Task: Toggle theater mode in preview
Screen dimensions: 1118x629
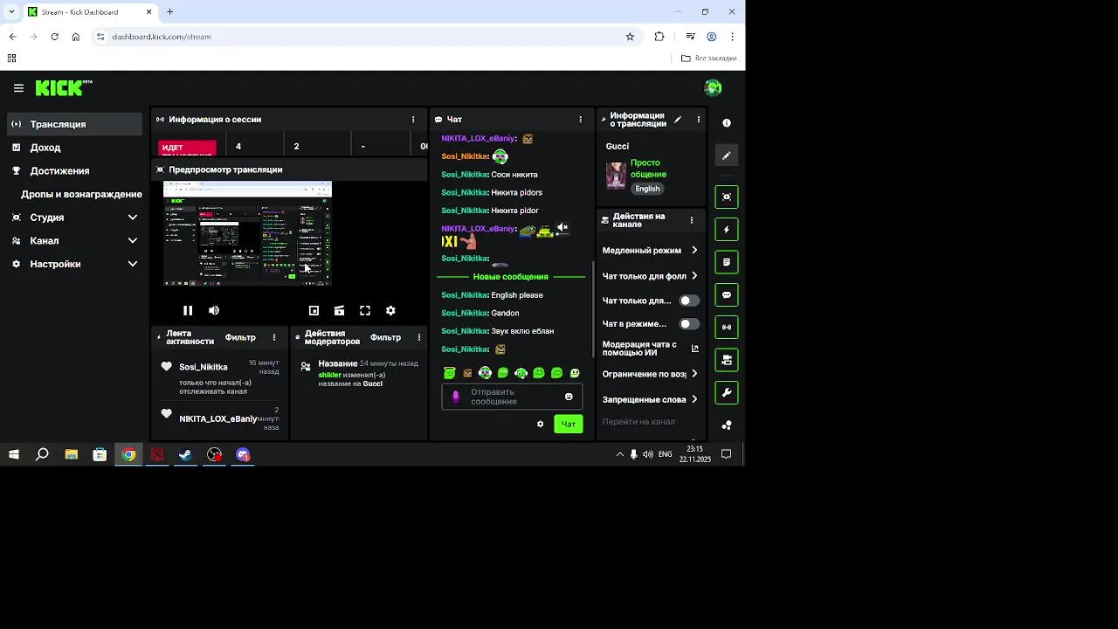Action: [x=339, y=310]
